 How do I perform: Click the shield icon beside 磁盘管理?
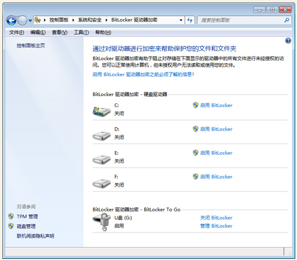[x=11, y=226]
